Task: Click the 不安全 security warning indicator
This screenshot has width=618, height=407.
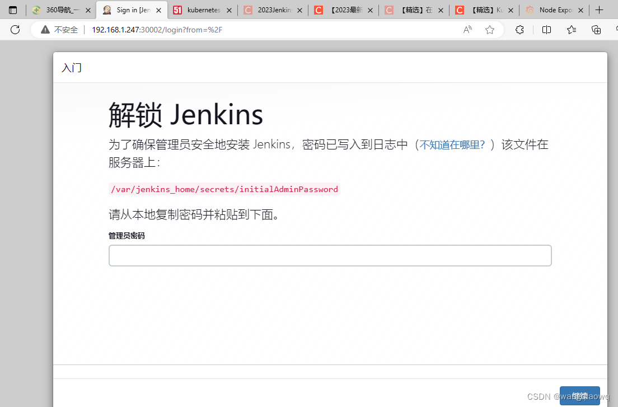Action: pos(59,30)
